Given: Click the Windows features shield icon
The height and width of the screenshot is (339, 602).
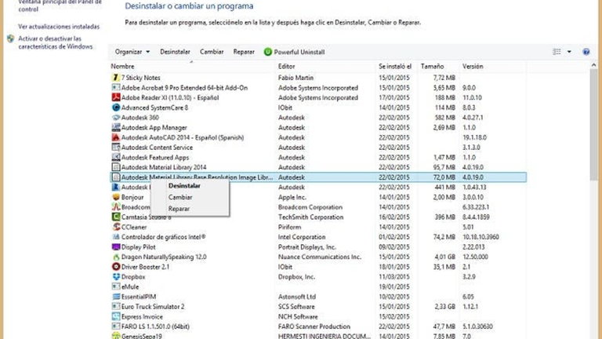Looking at the screenshot, I should coord(11,38).
